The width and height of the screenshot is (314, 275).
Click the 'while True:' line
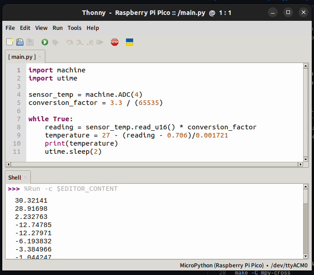point(50,119)
